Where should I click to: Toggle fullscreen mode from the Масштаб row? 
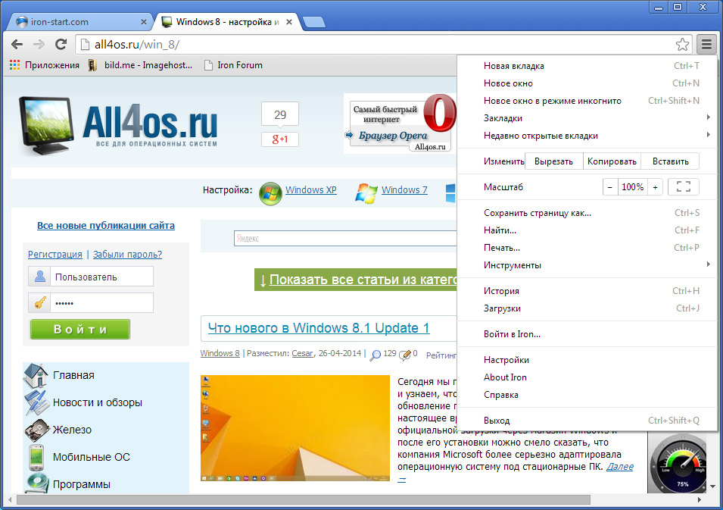click(x=684, y=187)
